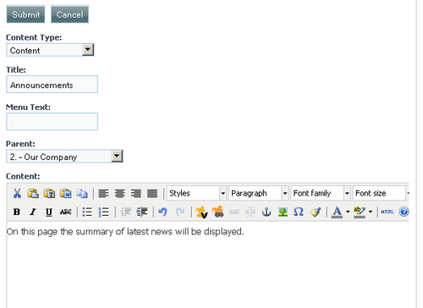
Task: Click the Submit button
Action: coord(25,14)
